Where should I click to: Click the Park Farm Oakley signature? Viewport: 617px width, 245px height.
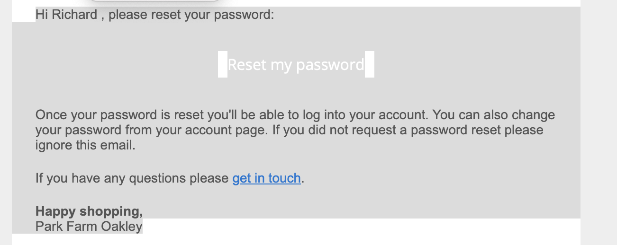tap(89, 227)
